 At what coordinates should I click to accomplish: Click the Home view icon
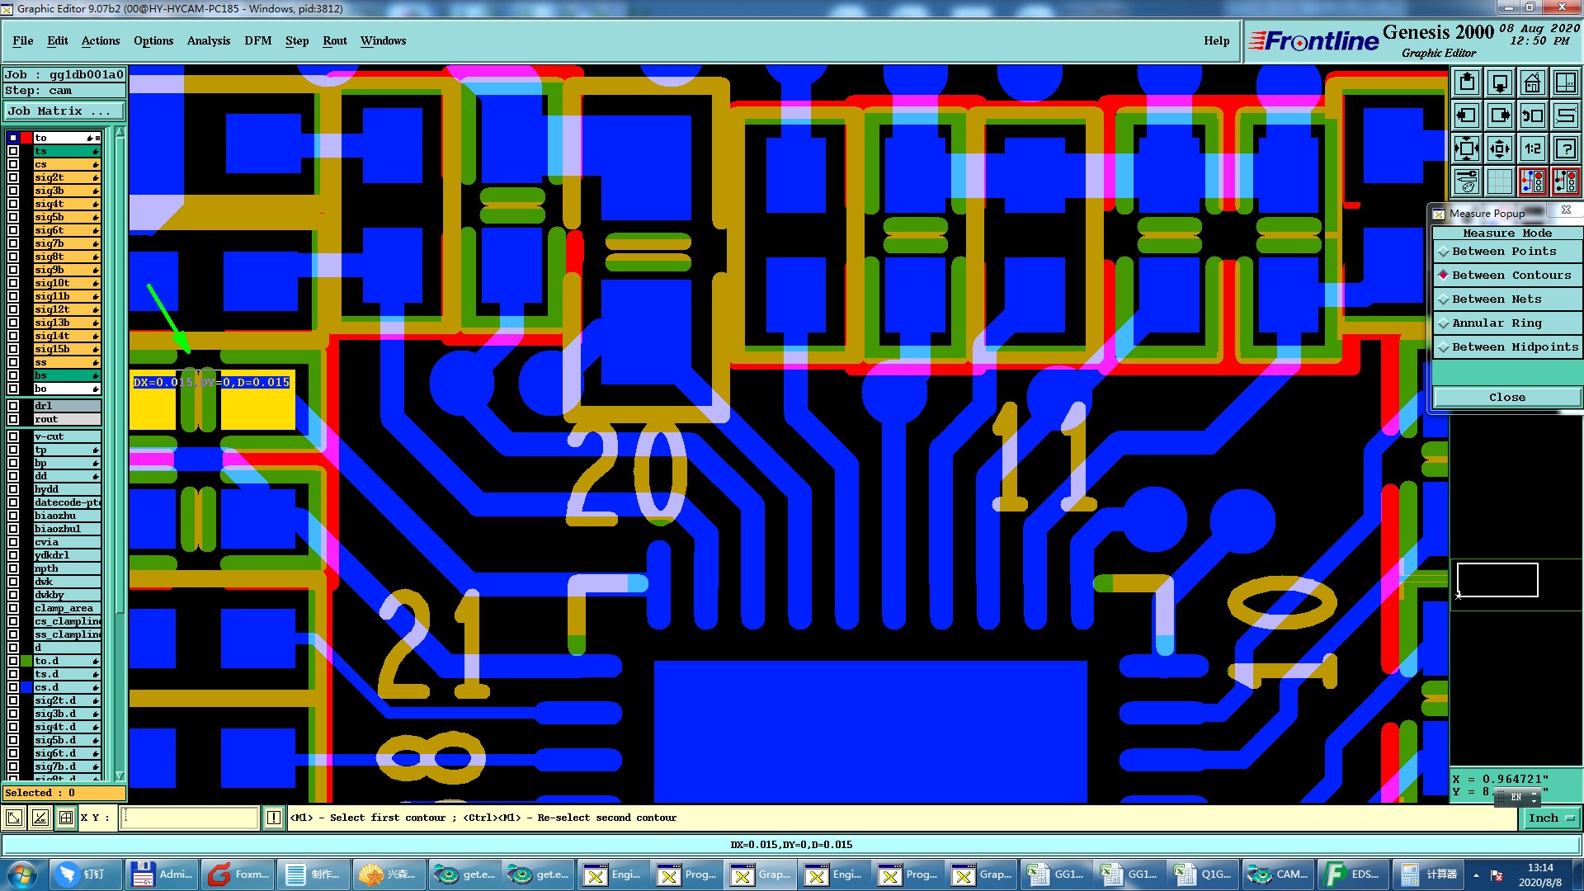(x=1532, y=82)
